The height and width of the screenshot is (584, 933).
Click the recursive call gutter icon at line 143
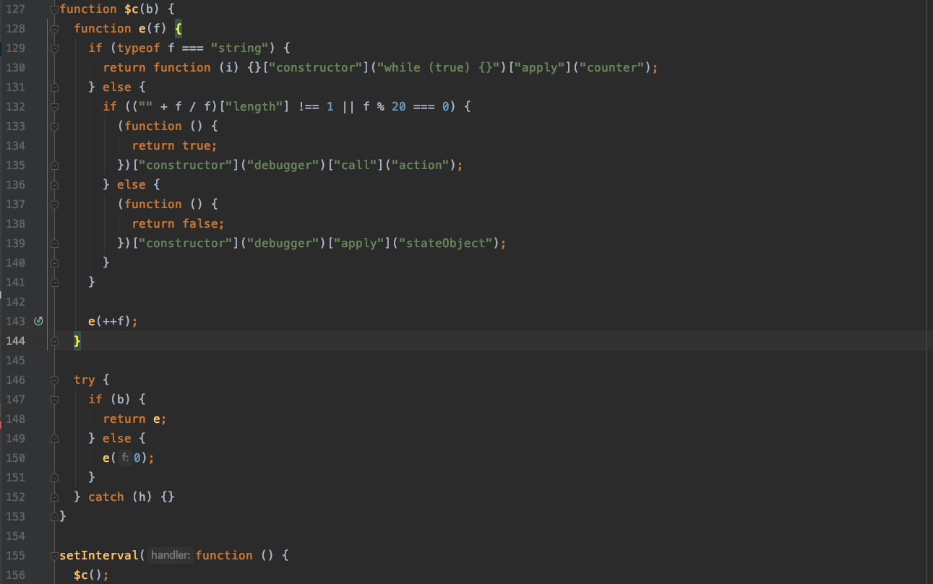pos(39,321)
